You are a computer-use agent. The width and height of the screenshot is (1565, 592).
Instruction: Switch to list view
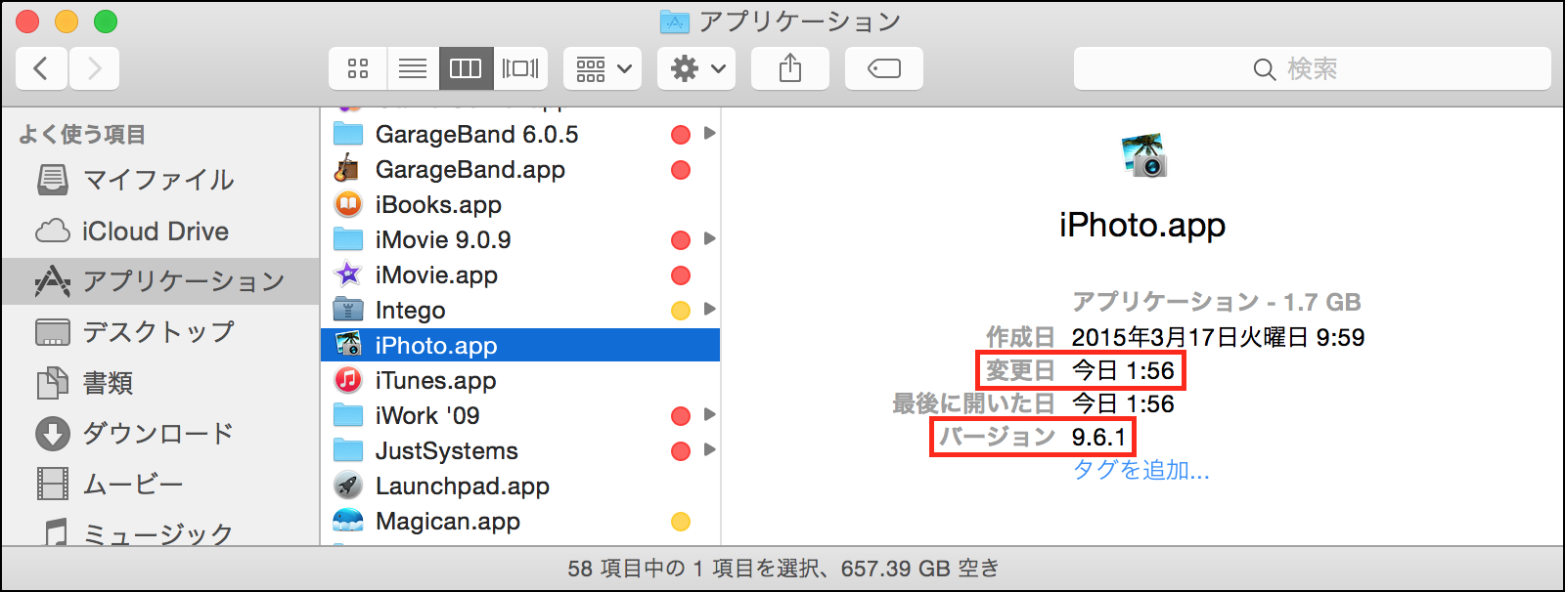point(413,68)
